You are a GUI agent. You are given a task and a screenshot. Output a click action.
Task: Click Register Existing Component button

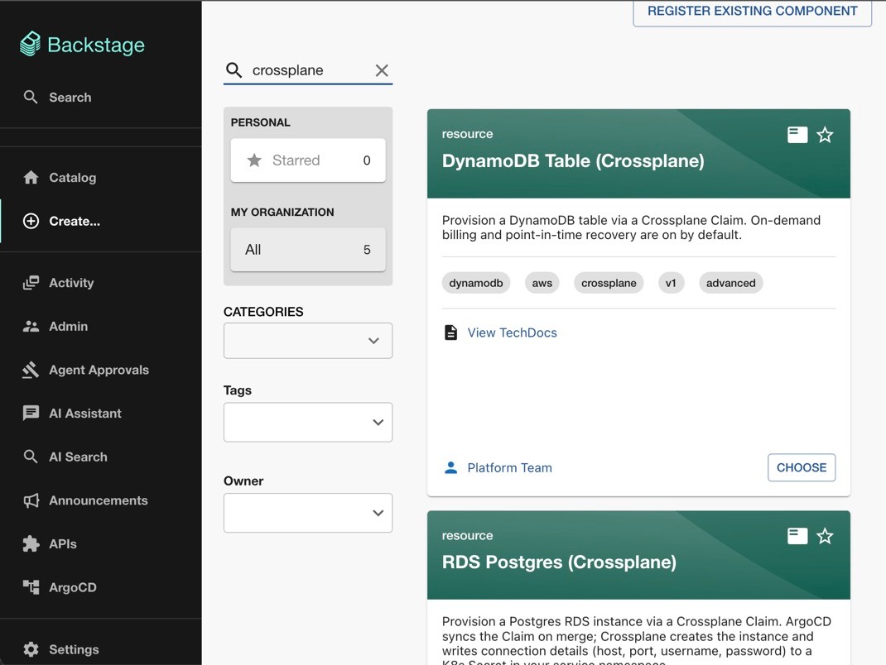pos(752,12)
